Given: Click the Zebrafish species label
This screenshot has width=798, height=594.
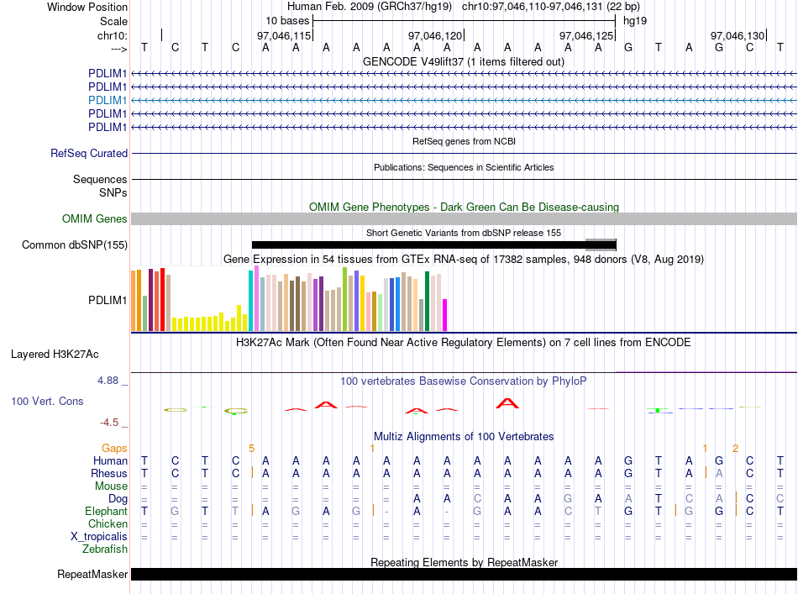Looking at the screenshot, I should pos(105,549).
